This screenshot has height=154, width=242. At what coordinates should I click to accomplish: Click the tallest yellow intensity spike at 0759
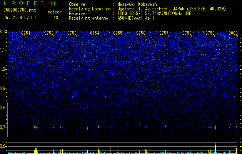tap(215, 148)
